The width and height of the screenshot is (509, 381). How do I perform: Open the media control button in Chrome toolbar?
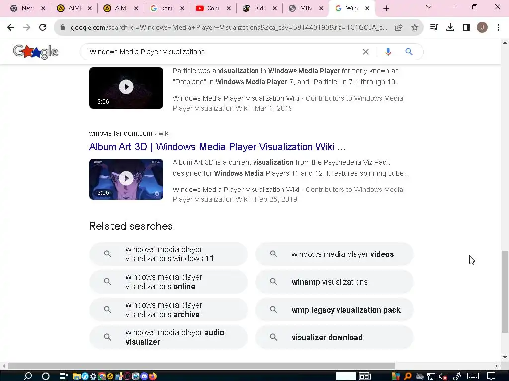click(x=434, y=28)
